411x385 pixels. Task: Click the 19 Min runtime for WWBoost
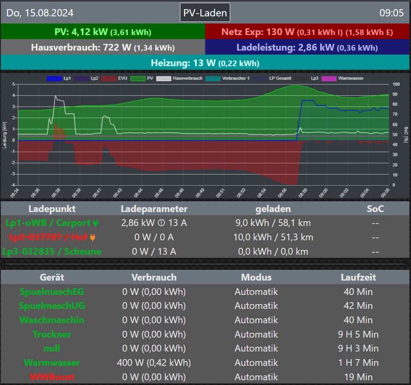(x=358, y=377)
